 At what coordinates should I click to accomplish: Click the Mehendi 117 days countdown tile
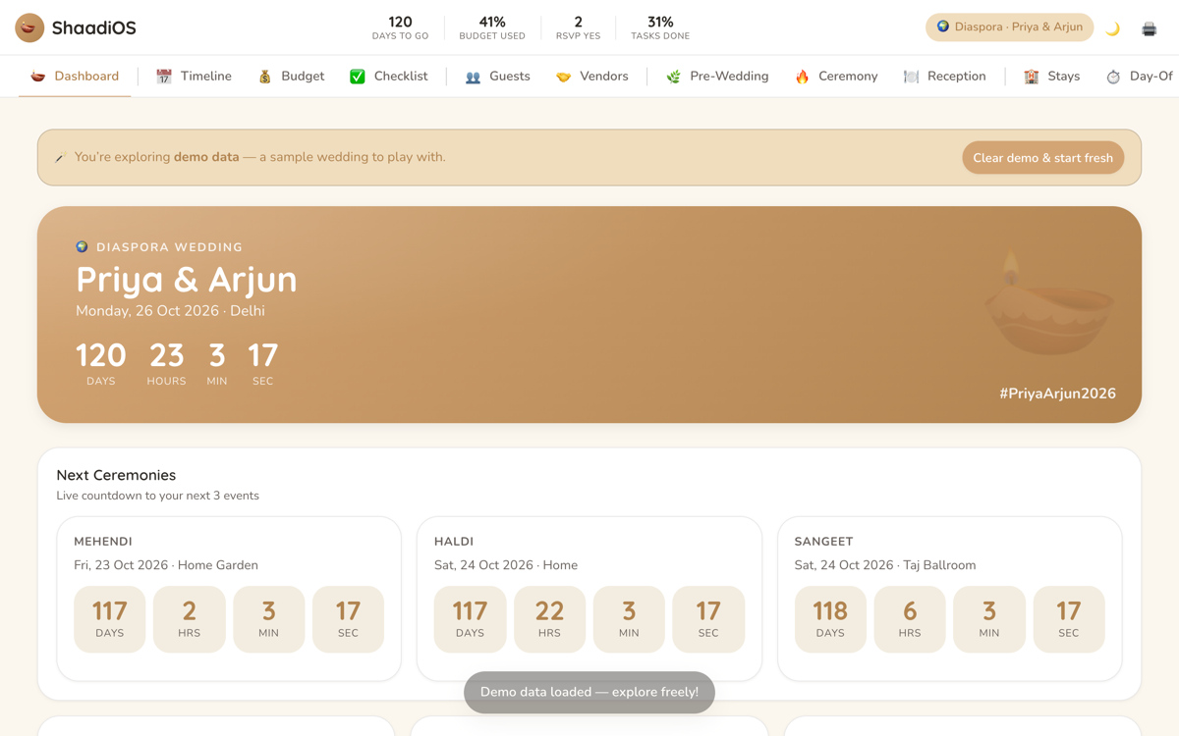pyautogui.click(x=110, y=619)
